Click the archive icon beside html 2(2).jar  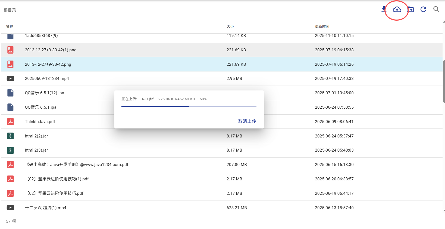[x=10, y=136]
